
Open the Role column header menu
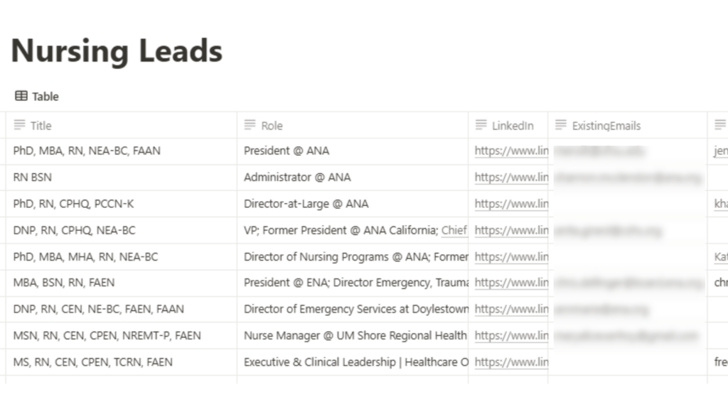[353, 125]
